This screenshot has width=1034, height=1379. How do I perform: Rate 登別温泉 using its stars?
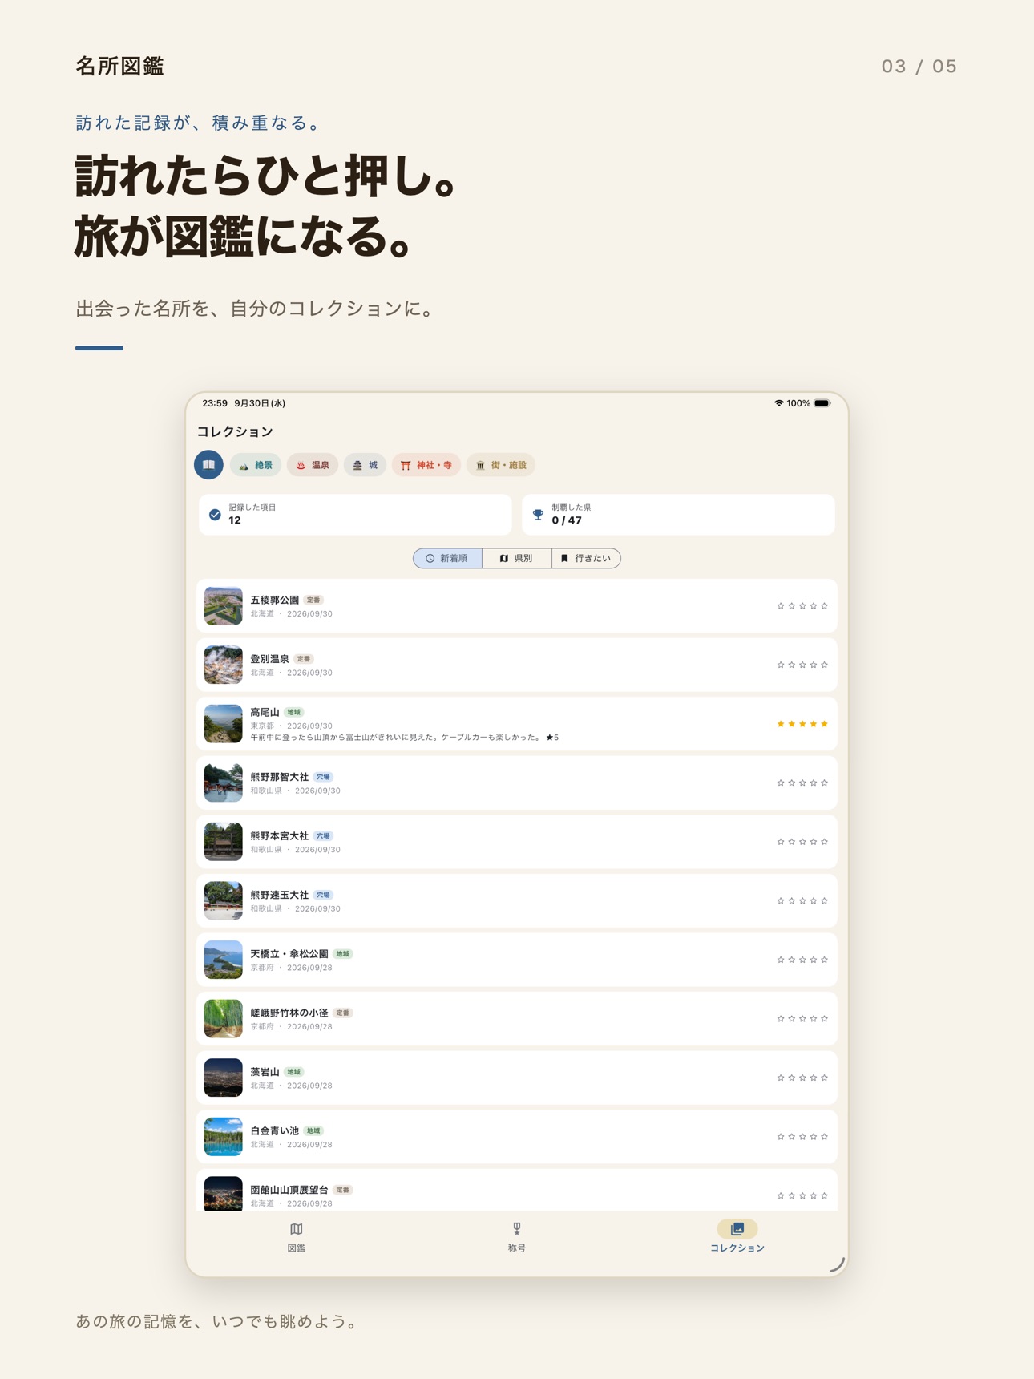coord(802,665)
